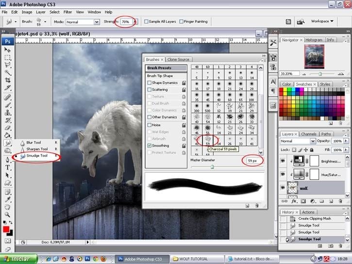Select the Hand tool
Viewport: 352px width, 264px height.
click(7, 207)
